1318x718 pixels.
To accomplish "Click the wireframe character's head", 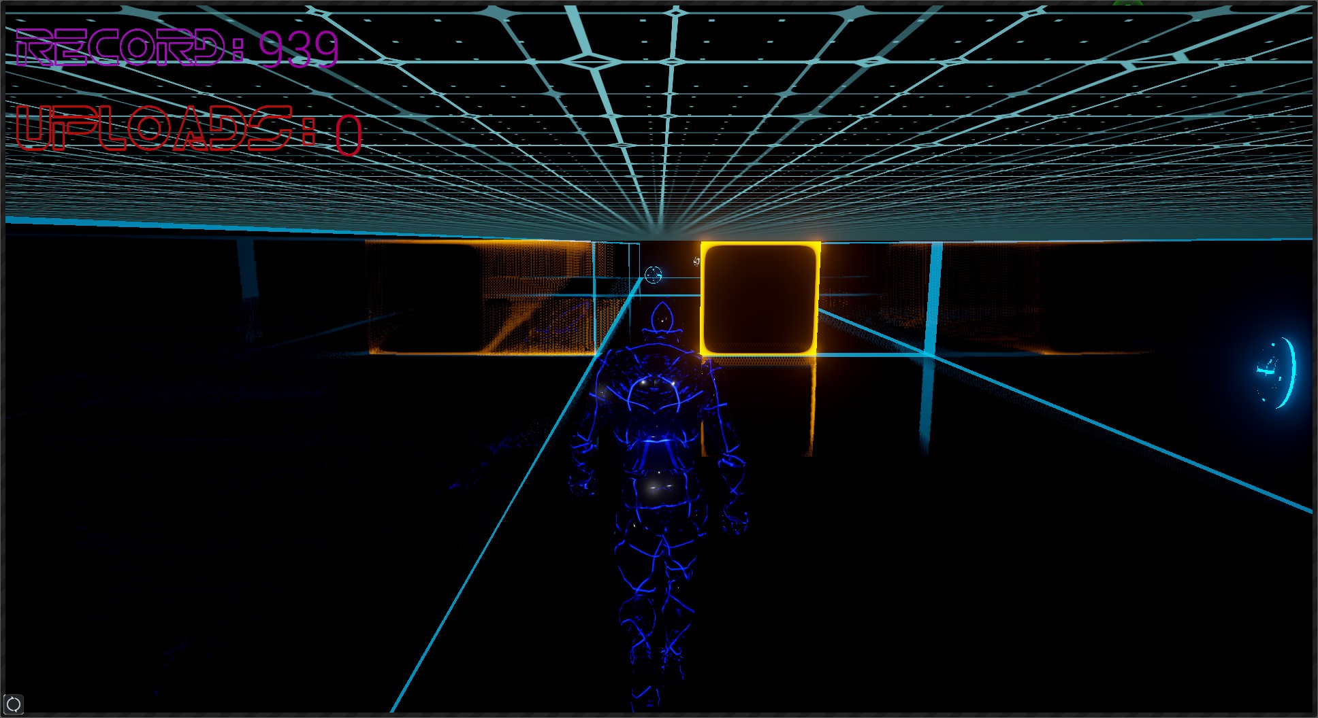I will tap(660, 318).
